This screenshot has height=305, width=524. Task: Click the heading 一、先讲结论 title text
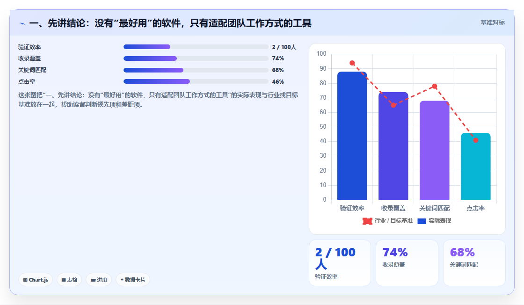[x=170, y=23]
